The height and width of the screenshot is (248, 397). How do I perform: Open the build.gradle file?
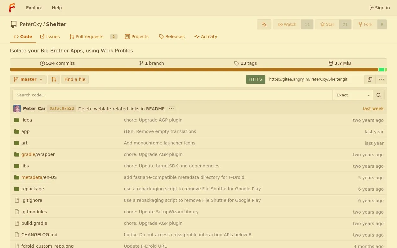pyautogui.click(x=34, y=223)
